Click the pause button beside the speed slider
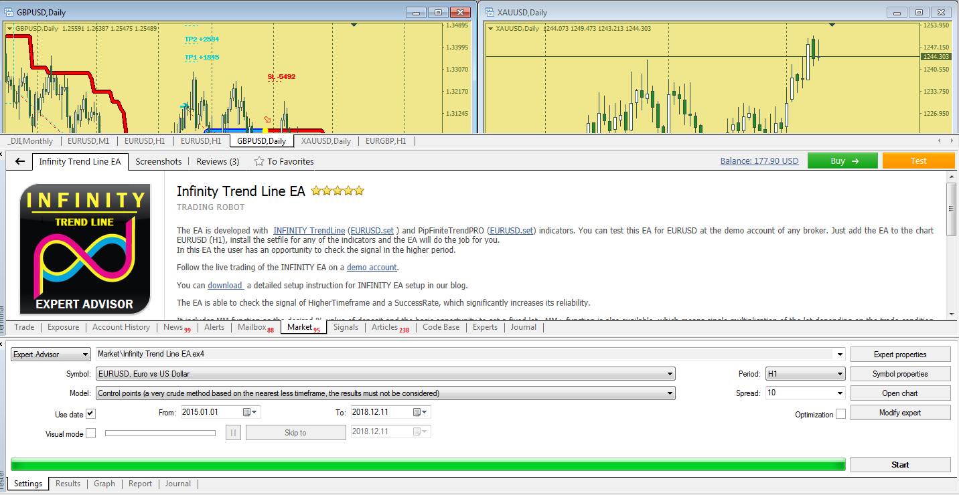Viewport: 959px width, 495px height. pos(232,433)
